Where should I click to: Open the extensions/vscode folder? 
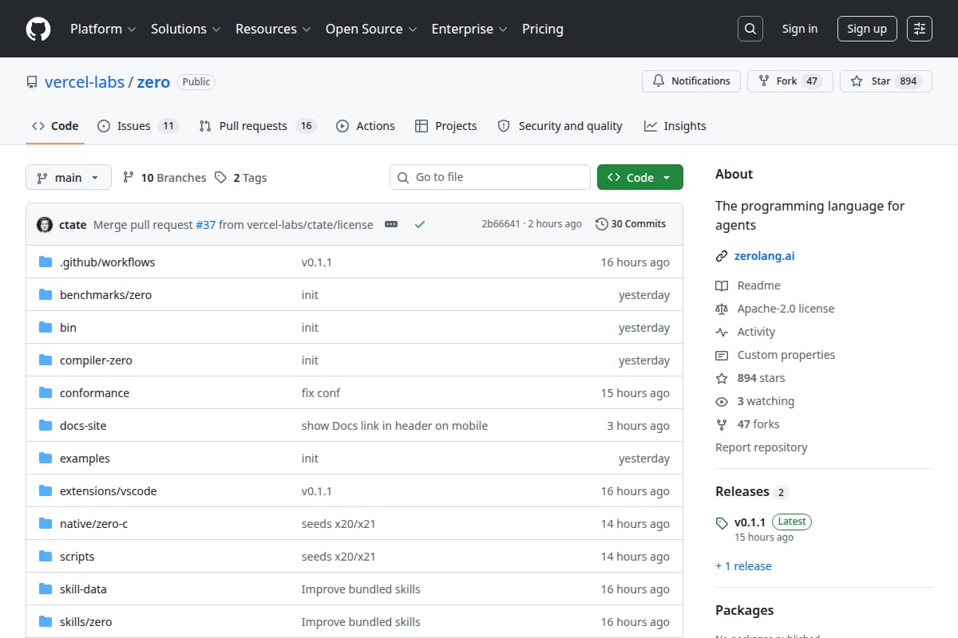tap(108, 491)
